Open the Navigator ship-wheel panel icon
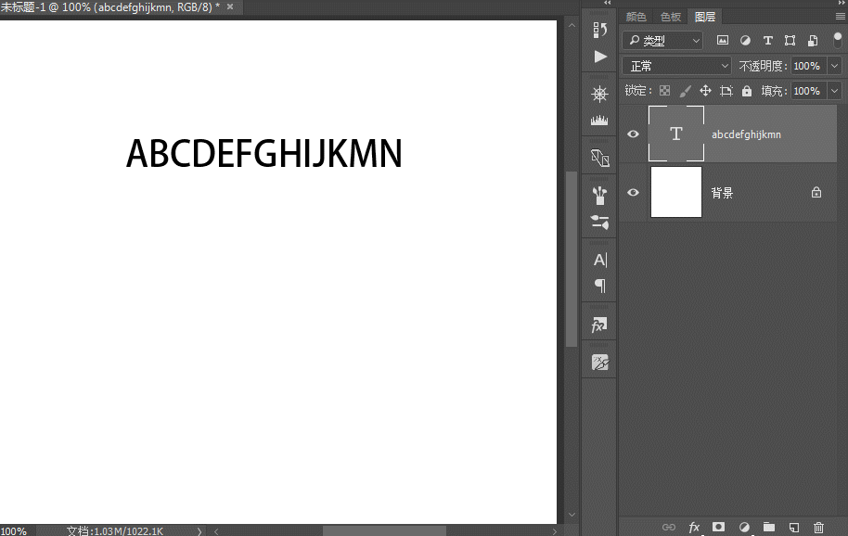 (x=599, y=94)
